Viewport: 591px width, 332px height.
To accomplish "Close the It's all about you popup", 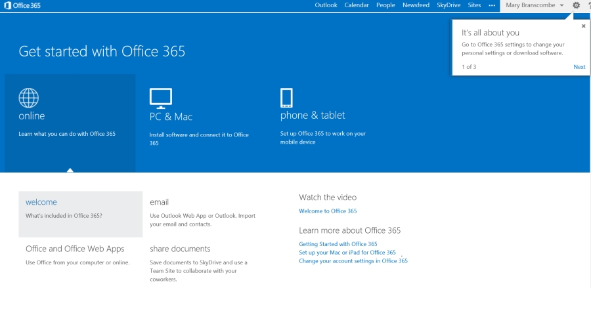I will [584, 26].
